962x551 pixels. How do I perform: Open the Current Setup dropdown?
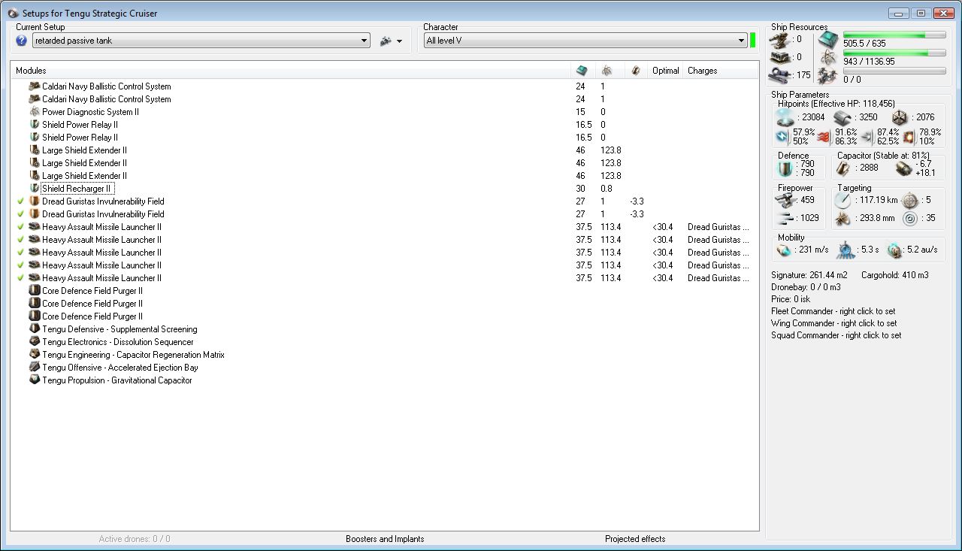(201, 41)
